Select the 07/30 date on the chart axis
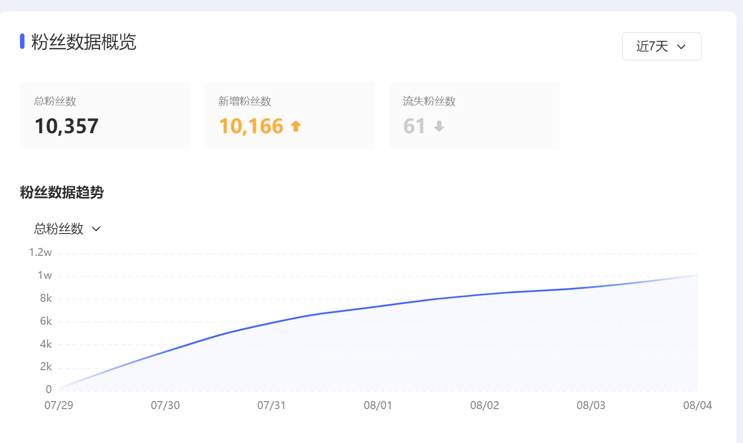 point(165,405)
